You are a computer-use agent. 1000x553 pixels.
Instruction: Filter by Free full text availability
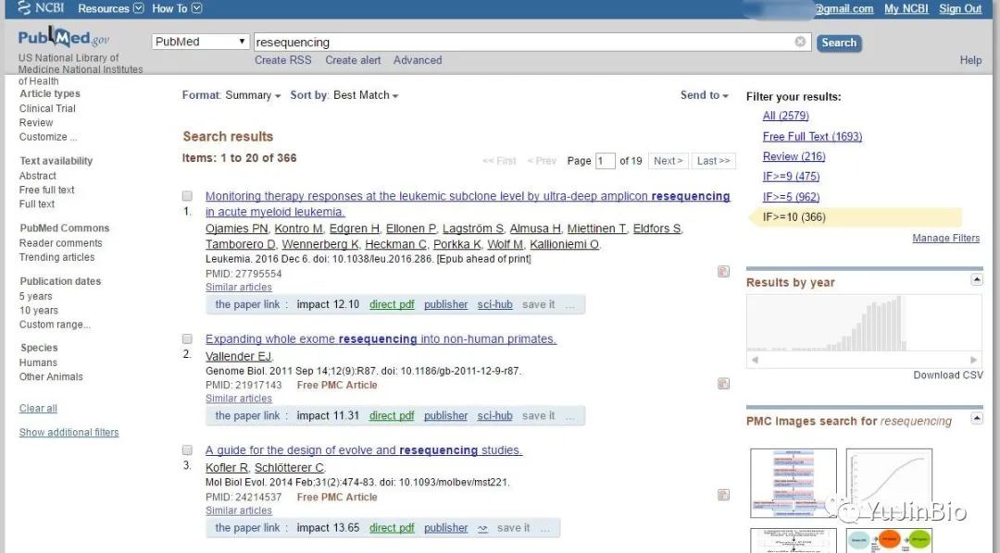coord(46,190)
